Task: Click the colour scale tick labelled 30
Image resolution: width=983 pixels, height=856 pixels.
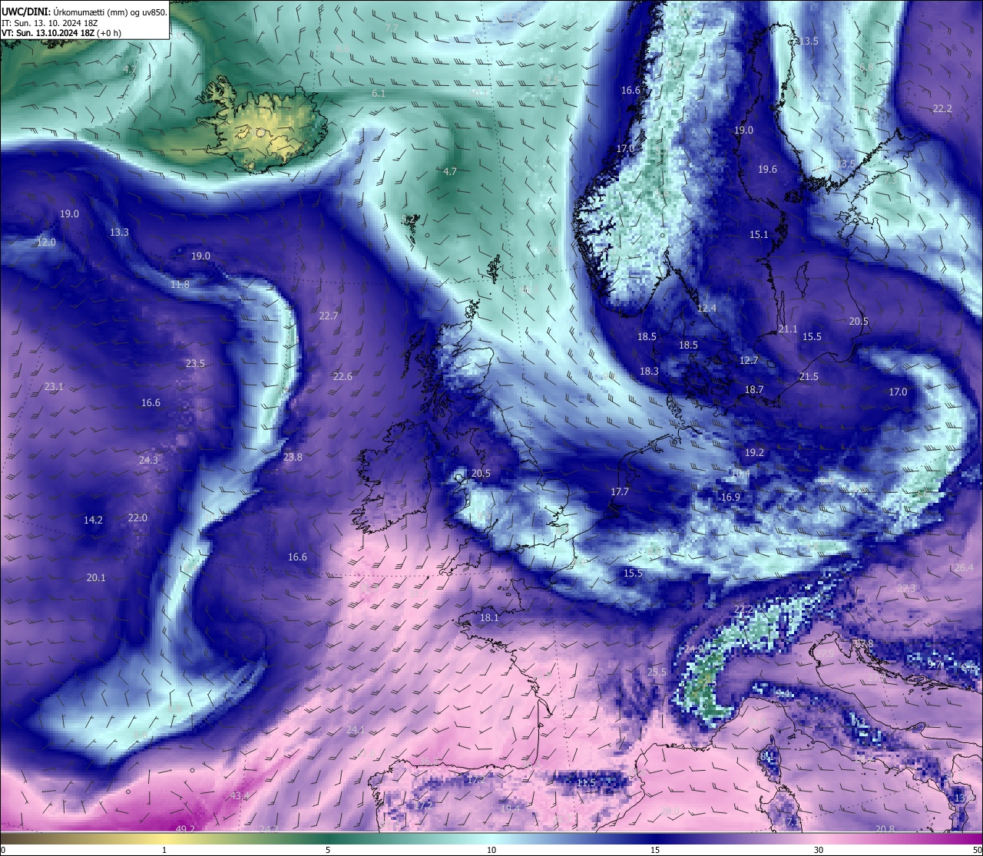Action: point(819,850)
